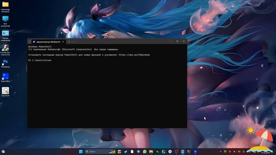
Task: Click the 'Windows PowerShell' header text
Action: click(x=40, y=47)
